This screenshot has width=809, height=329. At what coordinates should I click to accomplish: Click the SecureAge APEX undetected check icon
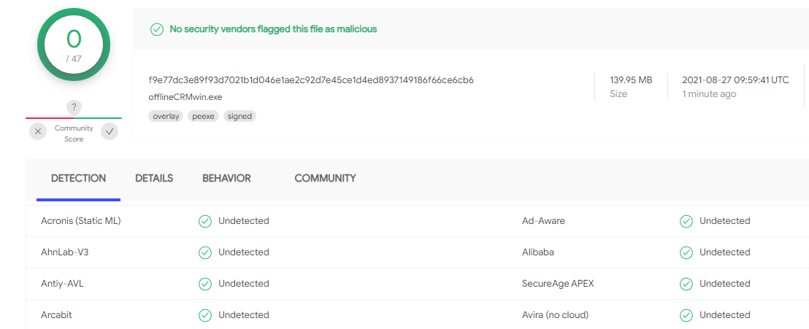[x=686, y=284]
